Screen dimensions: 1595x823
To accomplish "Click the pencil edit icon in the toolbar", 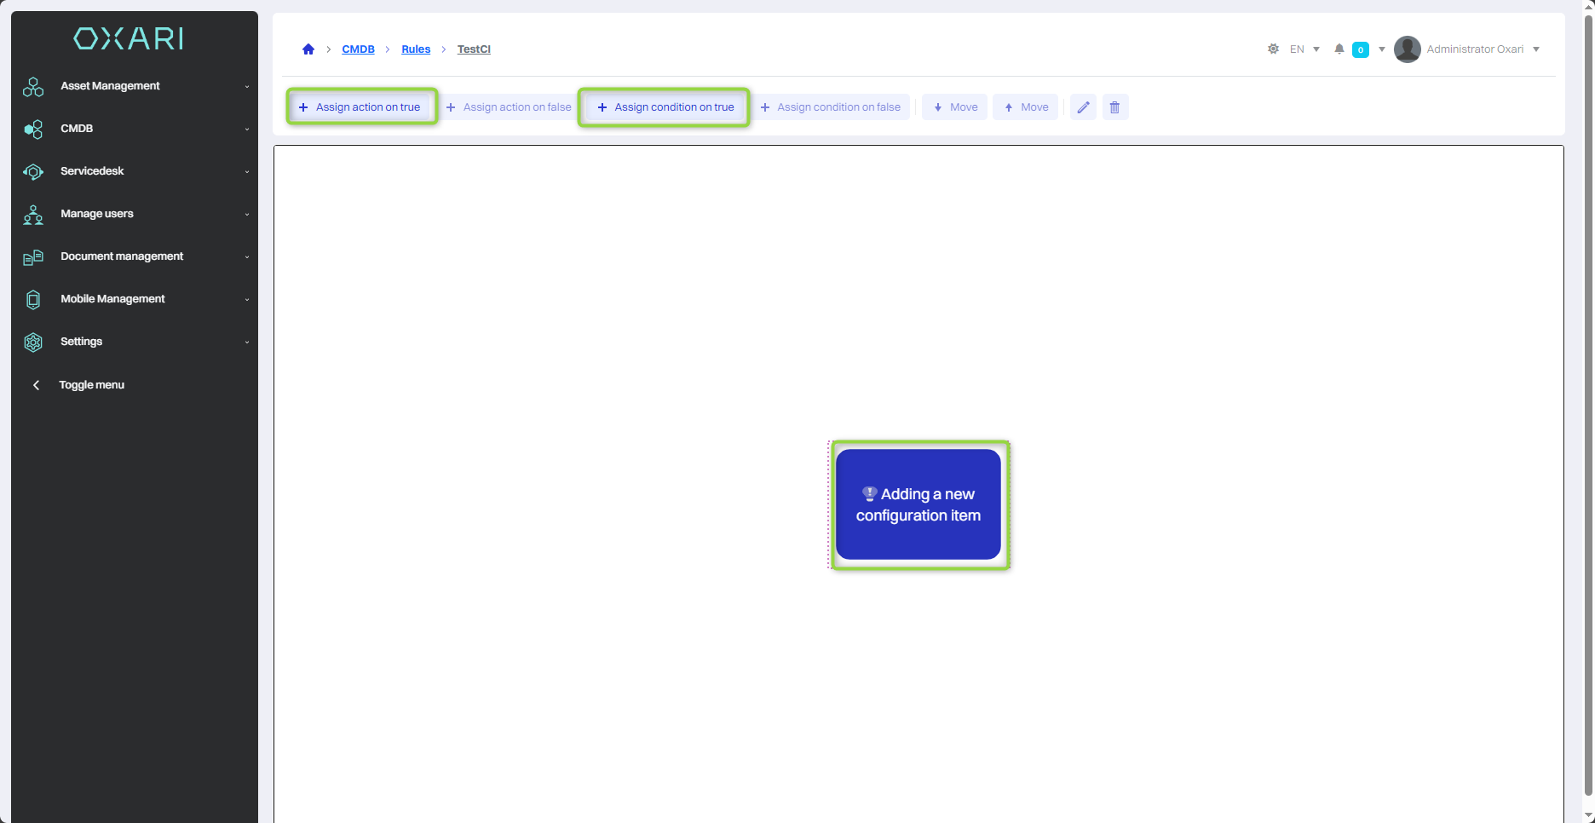I will 1083,106.
